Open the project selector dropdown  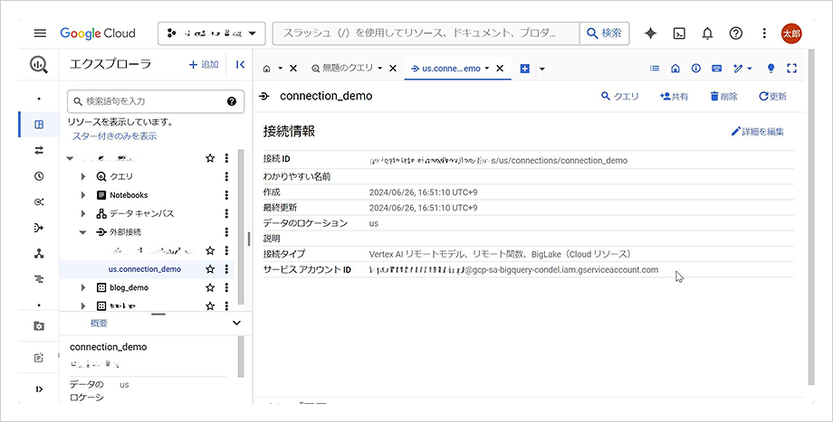pyautogui.click(x=212, y=33)
